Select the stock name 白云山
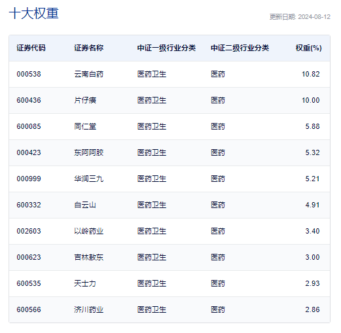Image resolution: width=341 pixels, height=333 pixels. point(85,205)
